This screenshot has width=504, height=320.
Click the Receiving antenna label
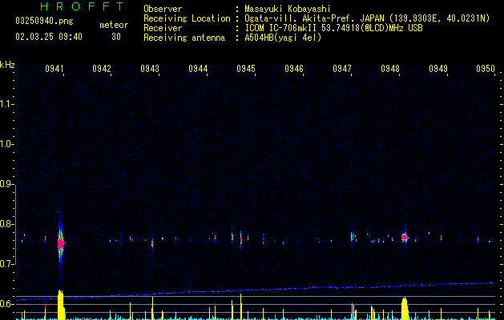pos(184,38)
